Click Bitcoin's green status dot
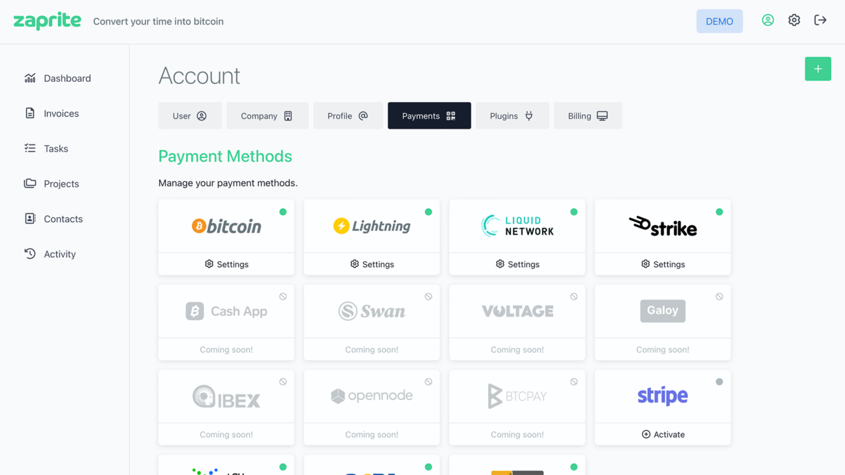 [283, 212]
